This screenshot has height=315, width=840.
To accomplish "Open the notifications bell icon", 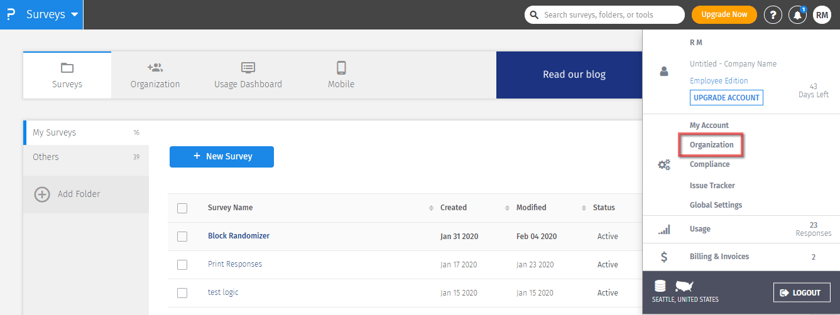I will click(x=797, y=14).
